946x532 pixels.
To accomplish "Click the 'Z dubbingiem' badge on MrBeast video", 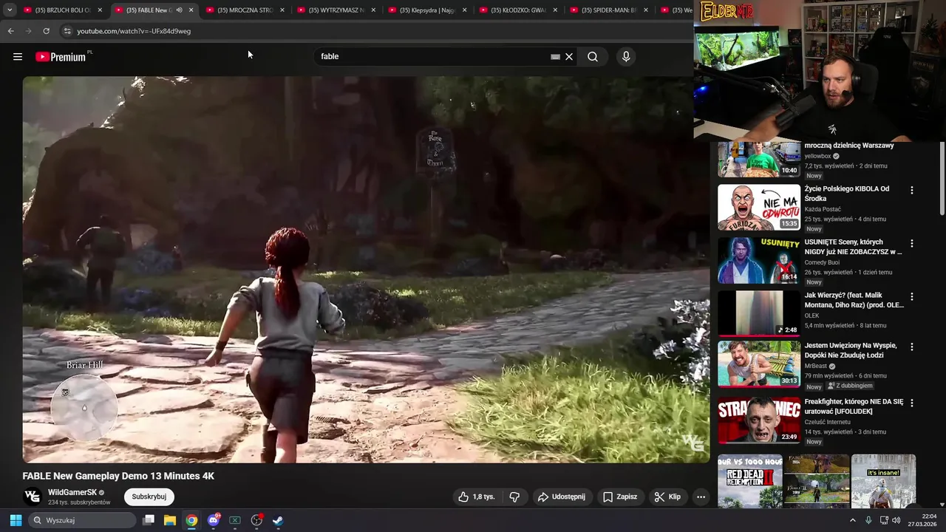I will pos(851,386).
